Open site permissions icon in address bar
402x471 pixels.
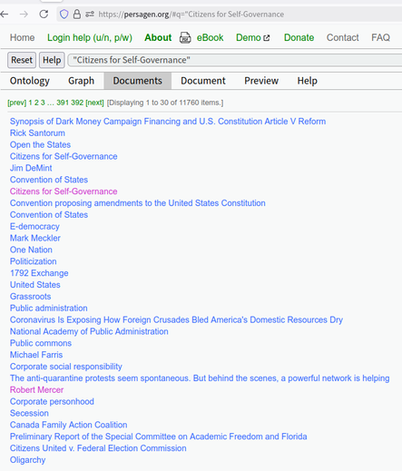90,14
